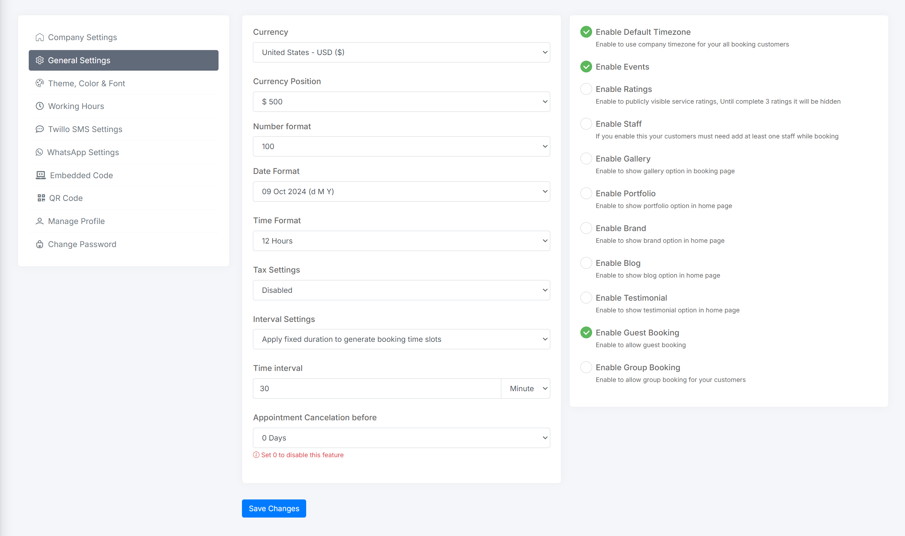Click the QR code icon in the sidebar
The image size is (905, 536).
(41, 198)
